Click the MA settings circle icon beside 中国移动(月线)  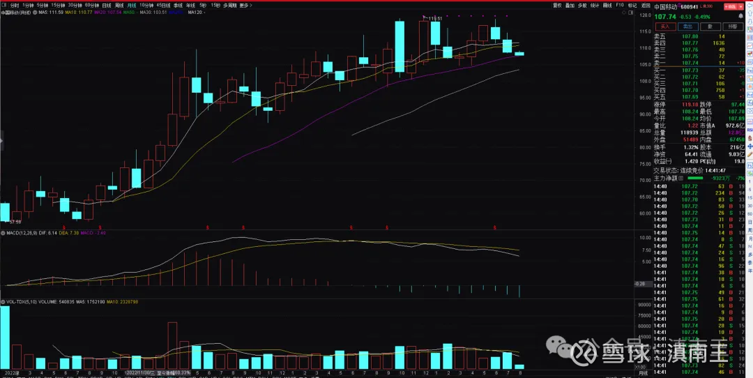pos(35,12)
